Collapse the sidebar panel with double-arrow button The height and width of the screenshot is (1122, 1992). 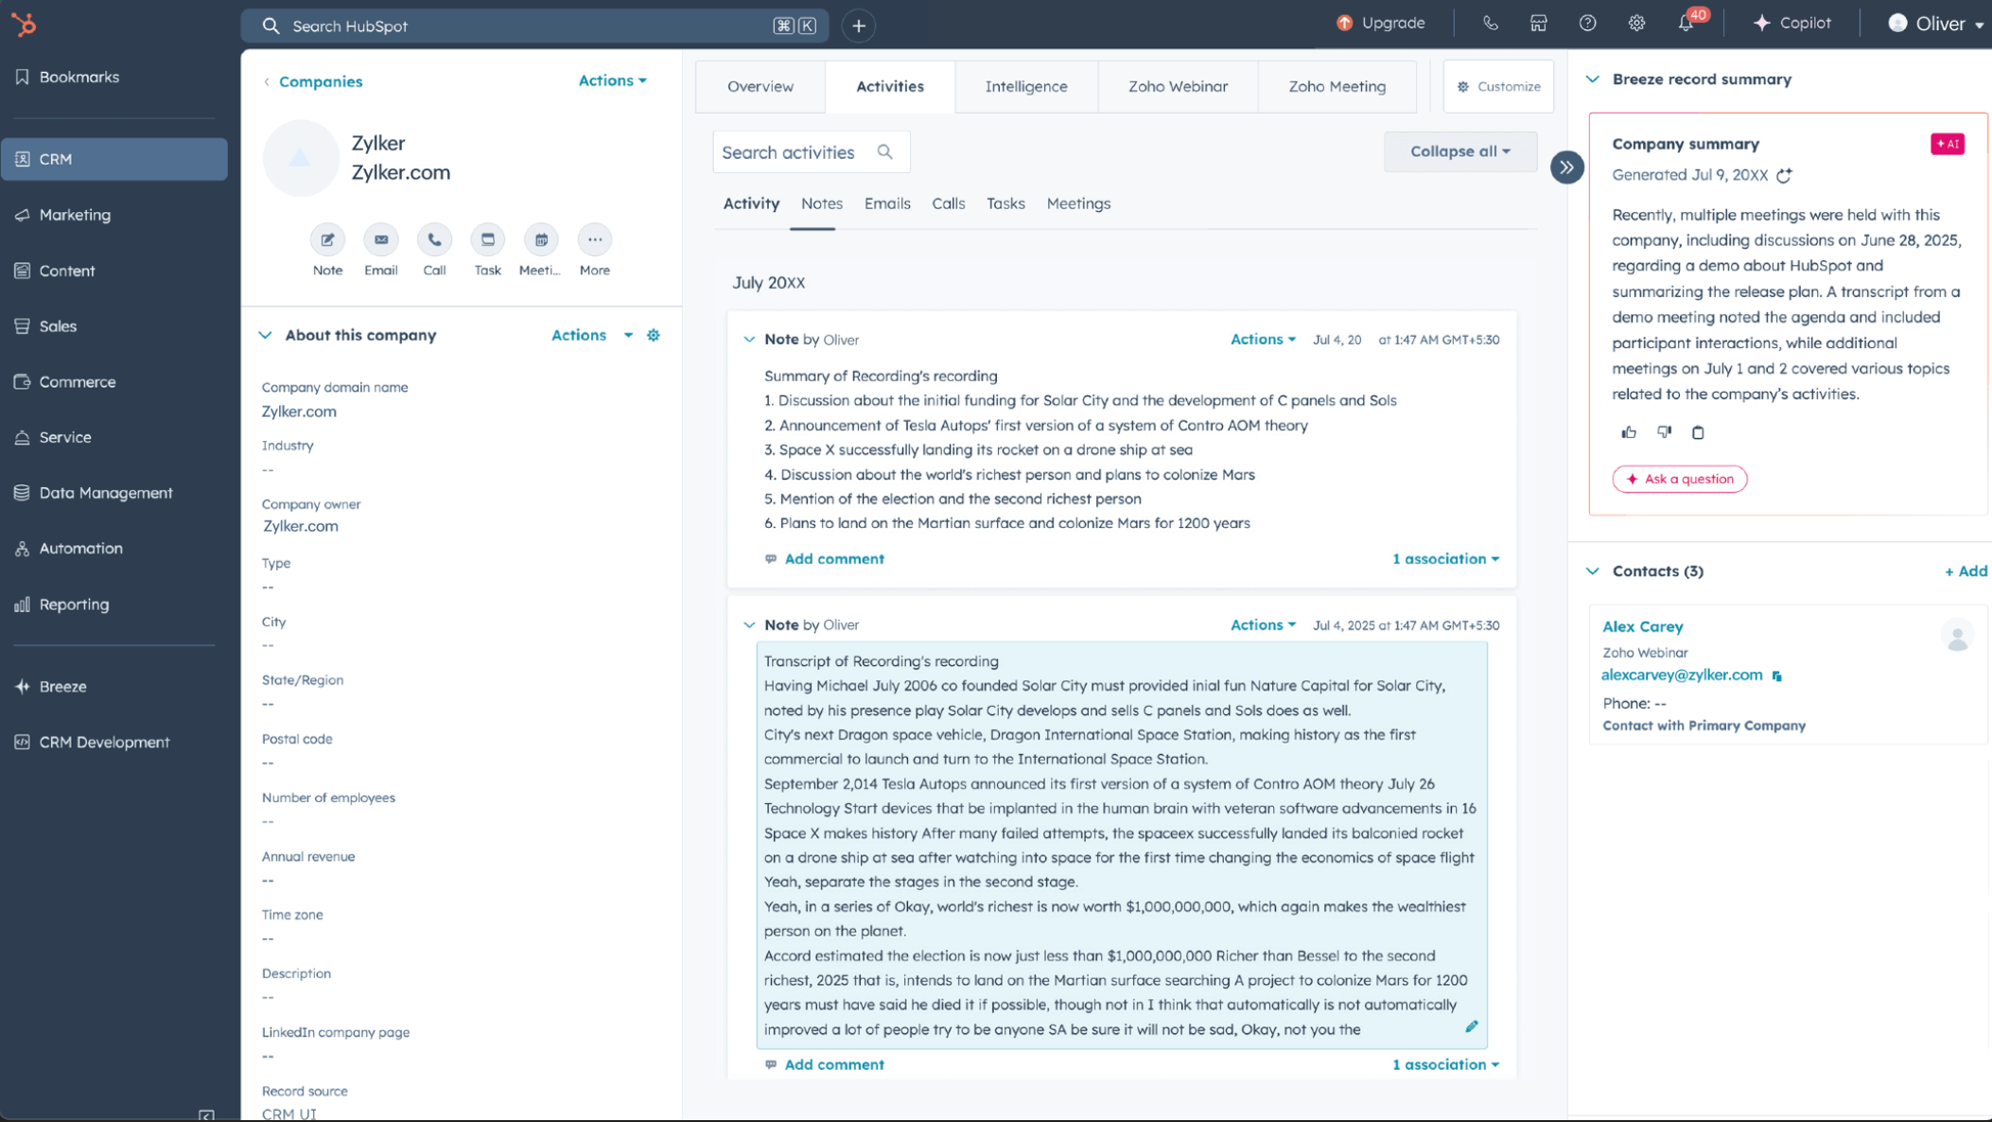[1566, 167]
